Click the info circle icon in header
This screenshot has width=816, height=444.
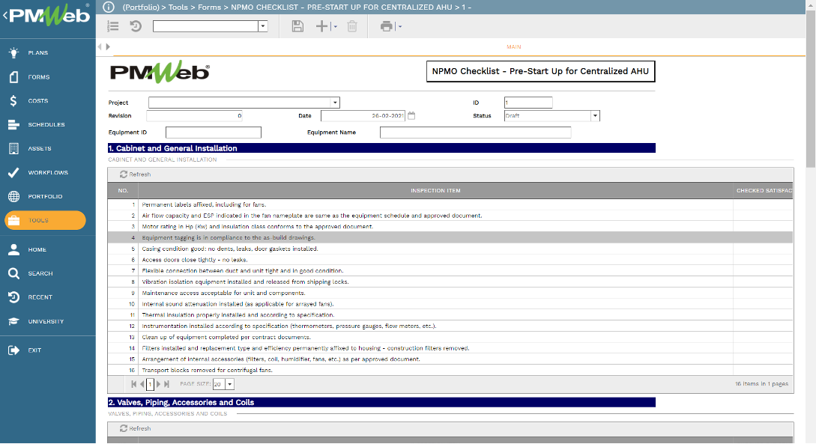pyautogui.click(x=108, y=7)
